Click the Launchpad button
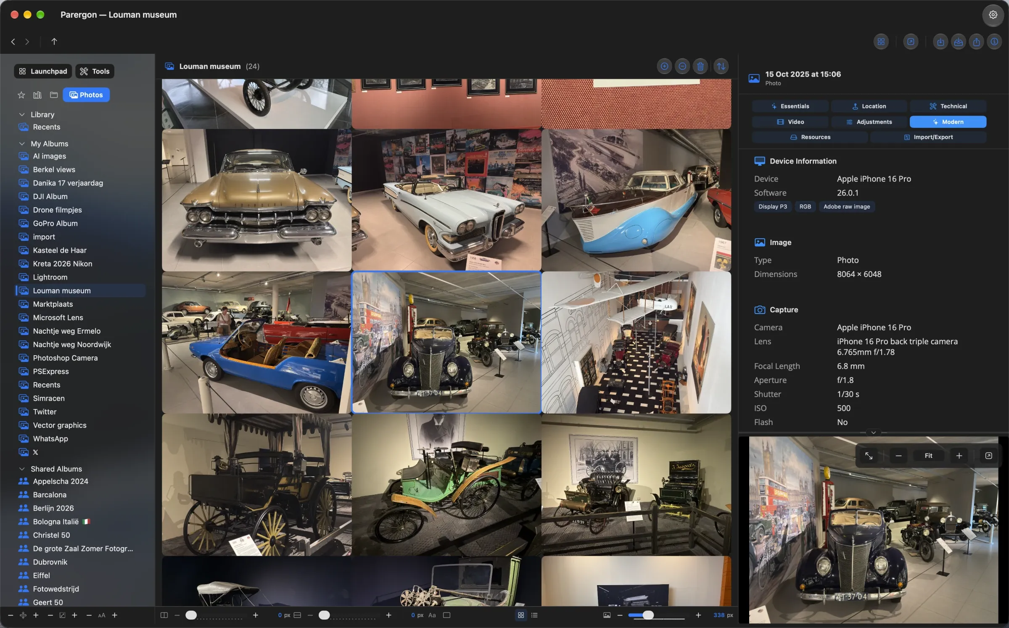The image size is (1009, 628). click(x=43, y=71)
